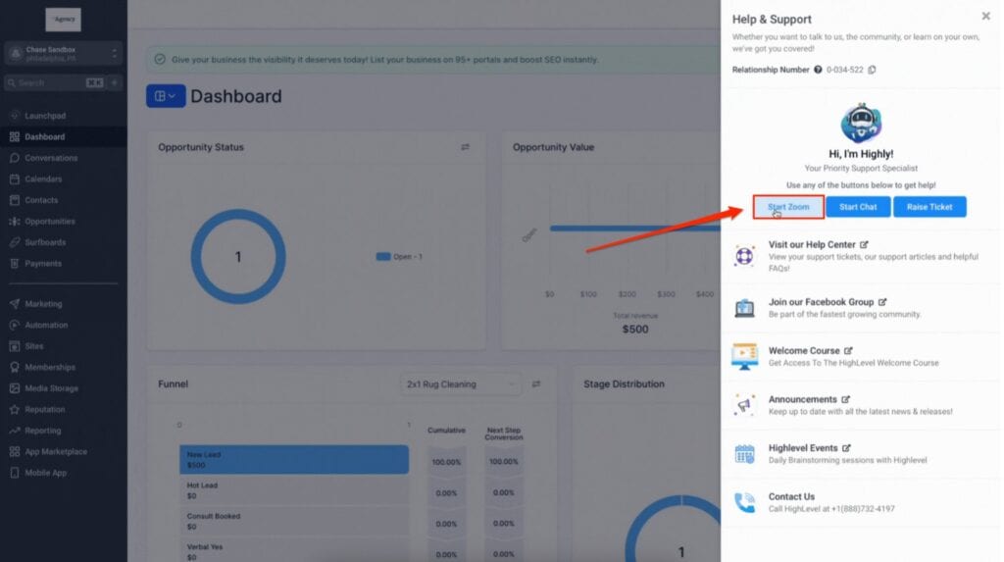Open the 2x1 Rug Cleaning pipeline dropdown
The width and height of the screenshot is (1004, 562).
coord(461,384)
